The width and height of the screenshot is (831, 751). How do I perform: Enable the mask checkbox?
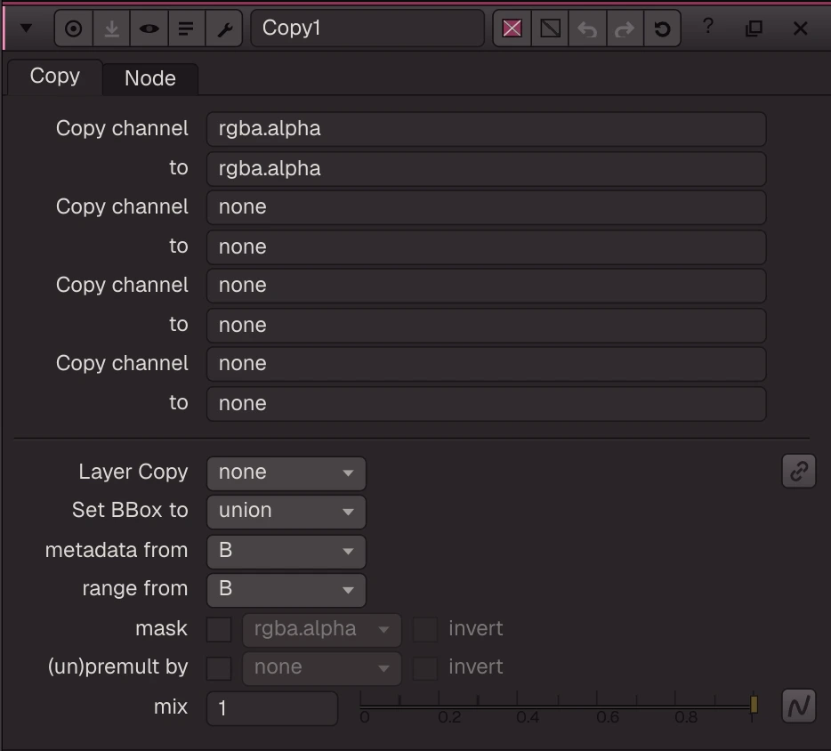pyautogui.click(x=219, y=630)
